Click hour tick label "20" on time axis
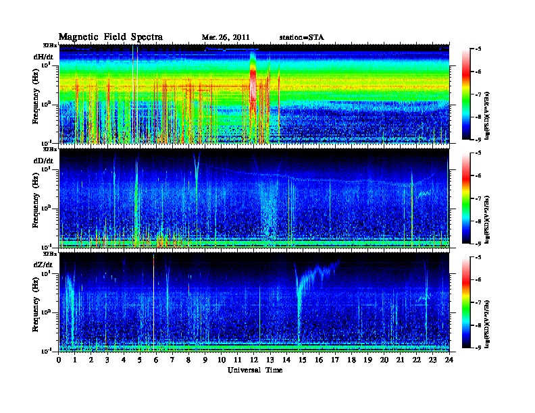 (384, 360)
